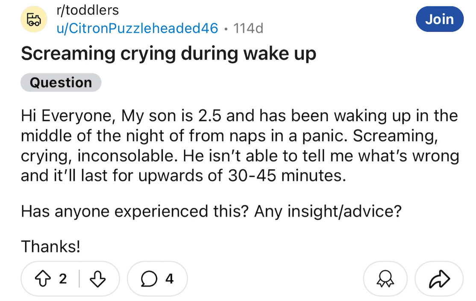This screenshot has width=476, height=301.
Task: Visit the r/toddlers subreddit link
Action: [88, 10]
